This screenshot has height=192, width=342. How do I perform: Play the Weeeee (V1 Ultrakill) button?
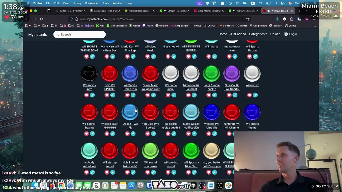coord(211,112)
